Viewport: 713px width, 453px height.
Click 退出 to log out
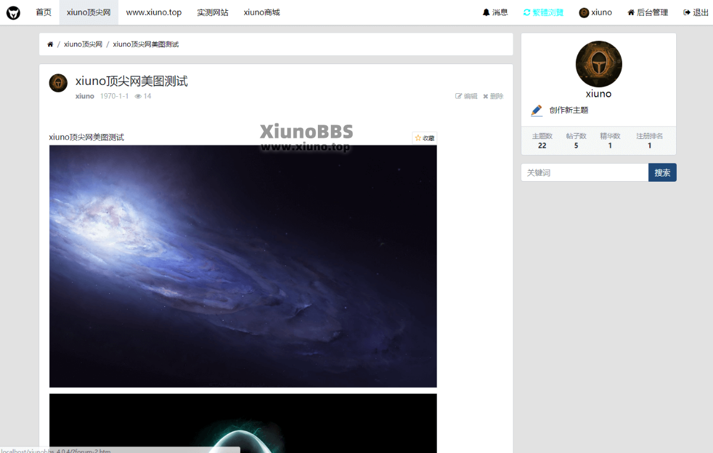(x=696, y=12)
